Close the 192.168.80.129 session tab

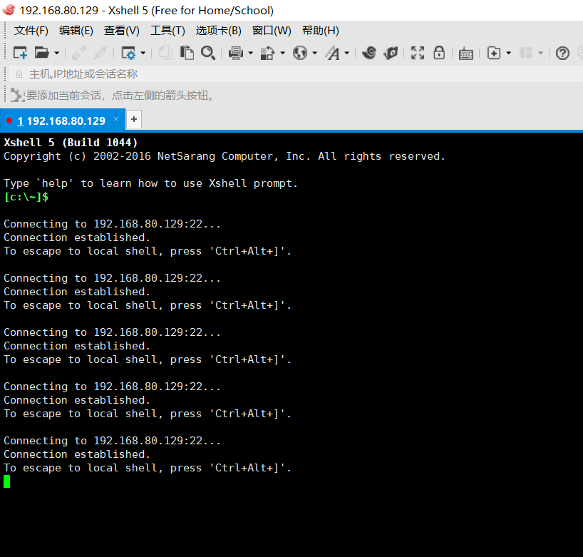115,118
